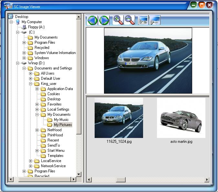
Task: Select the asto martin.jpg thumbnail
Action: [181, 118]
